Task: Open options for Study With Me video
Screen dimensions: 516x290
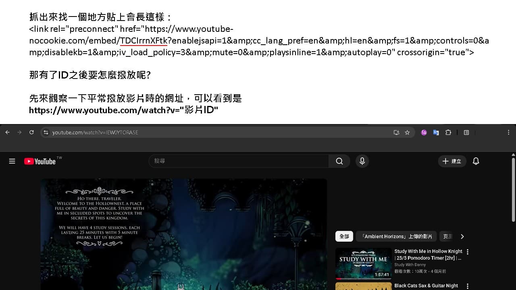Action: tap(468, 252)
